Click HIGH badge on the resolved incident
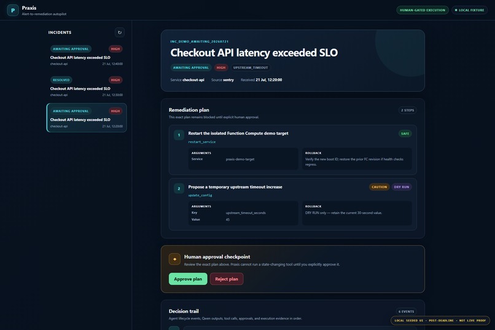Viewport: 495px width, 330px height. pyautogui.click(x=115, y=80)
